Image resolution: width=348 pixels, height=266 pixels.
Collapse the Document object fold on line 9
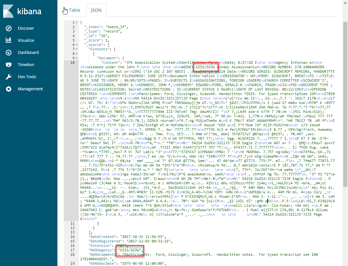tap(77, 58)
